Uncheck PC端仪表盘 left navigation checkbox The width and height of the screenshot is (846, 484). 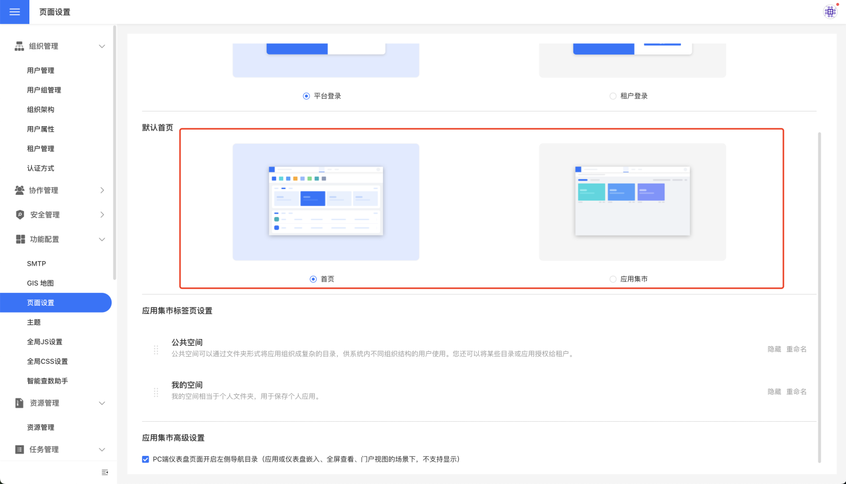146,459
